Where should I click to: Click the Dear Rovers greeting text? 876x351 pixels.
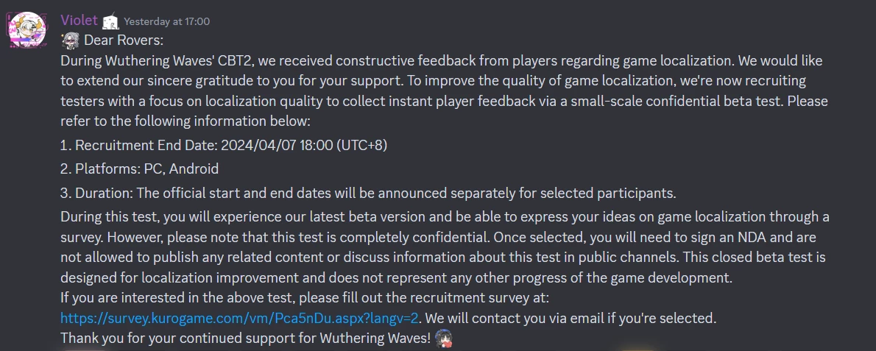pos(124,40)
